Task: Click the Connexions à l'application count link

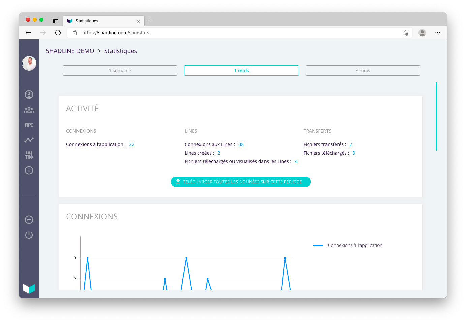Action: tap(131, 144)
